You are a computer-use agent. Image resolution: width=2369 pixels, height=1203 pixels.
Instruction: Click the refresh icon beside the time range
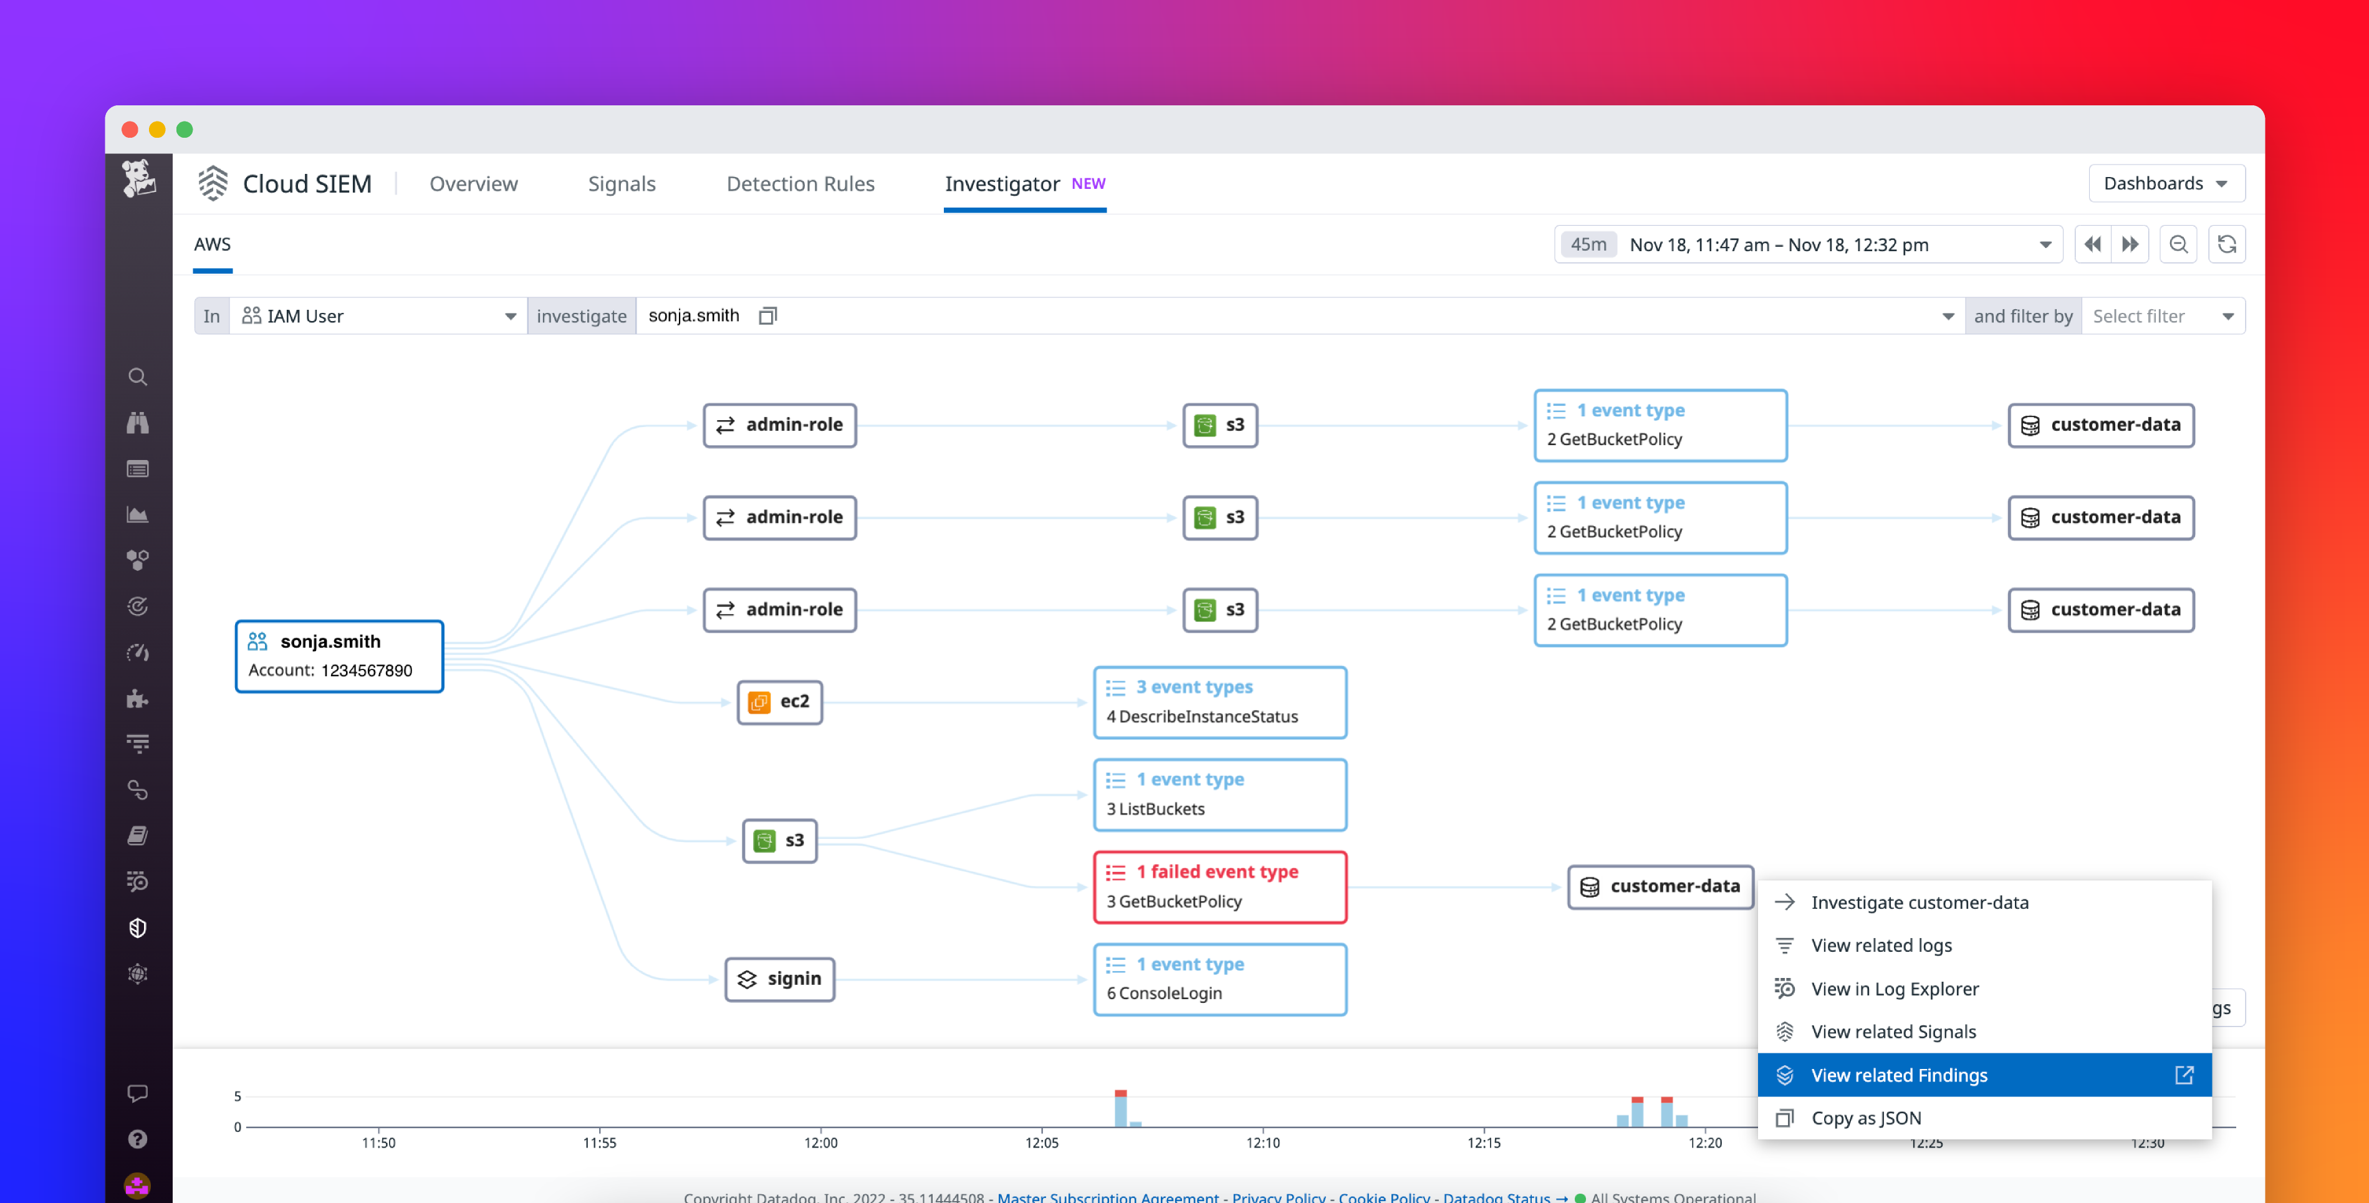(2226, 244)
